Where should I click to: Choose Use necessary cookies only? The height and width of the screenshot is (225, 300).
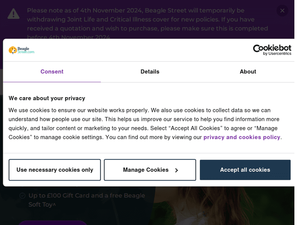pyautogui.click(x=55, y=170)
